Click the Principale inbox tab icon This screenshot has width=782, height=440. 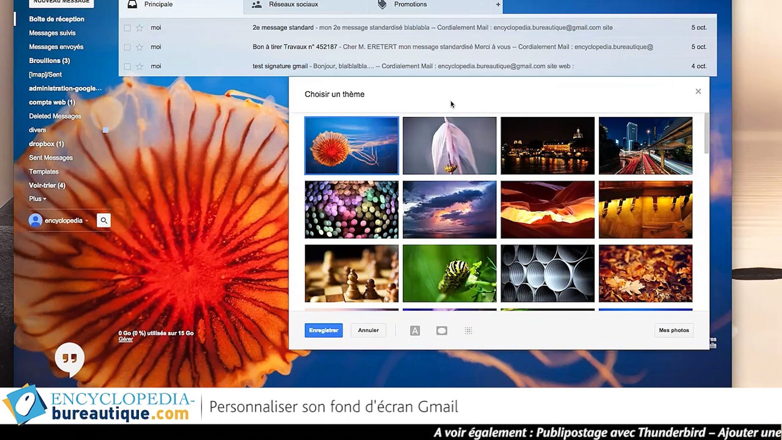click(x=132, y=4)
